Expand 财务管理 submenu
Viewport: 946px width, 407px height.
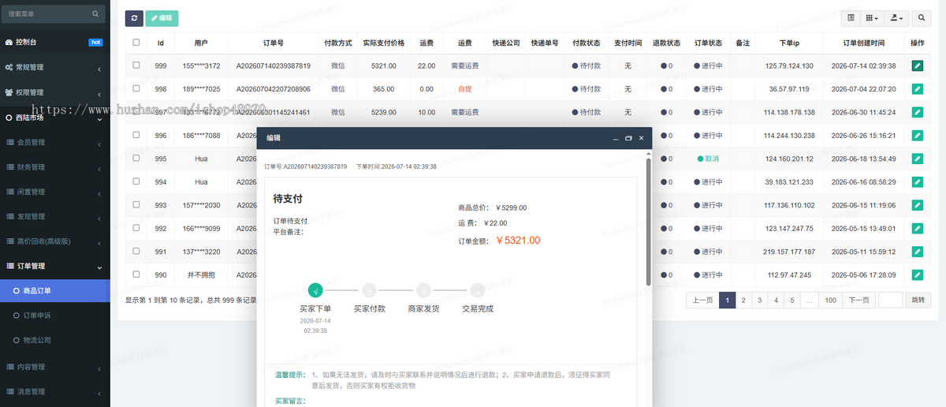click(55, 167)
